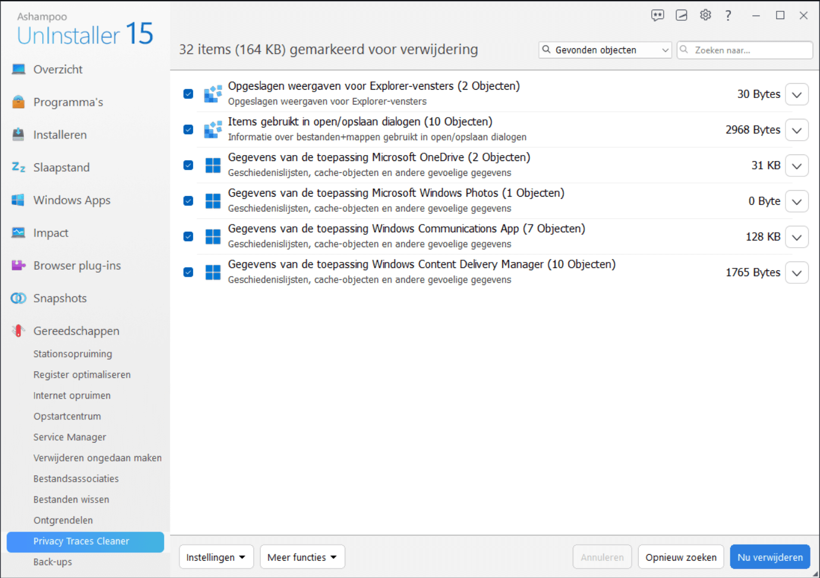Open the Gevonden objecten dropdown
The image size is (820, 578).
(x=605, y=50)
